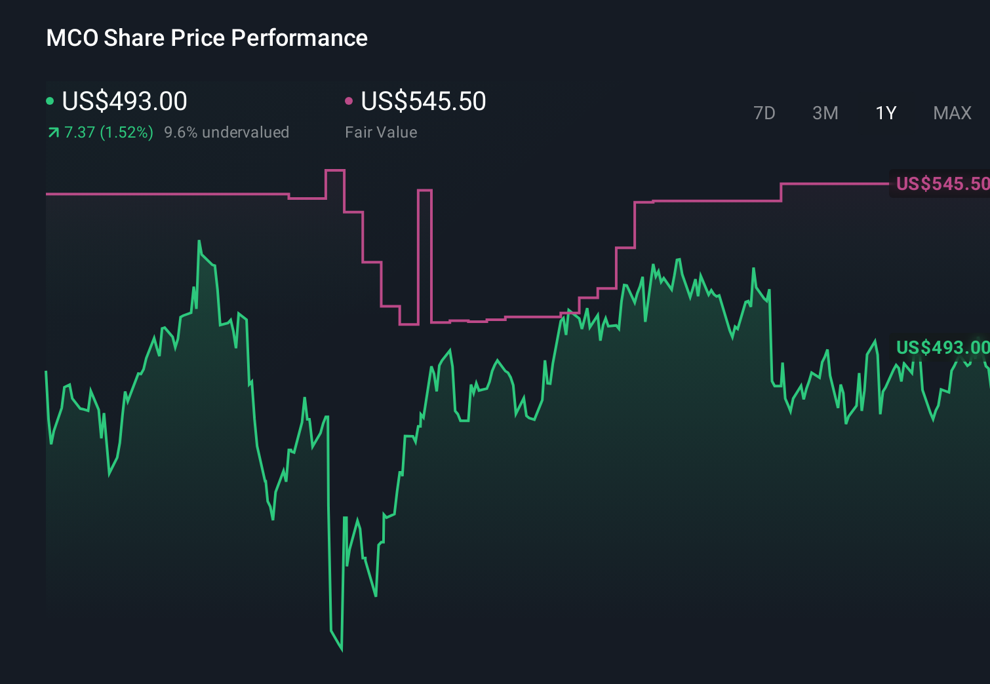Screen dimensions: 990x684
Task: Expand the 1Y chart period
Action: (x=885, y=113)
